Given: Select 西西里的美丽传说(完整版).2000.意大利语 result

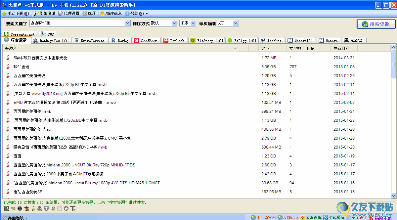Looking at the screenshot, I should tap(72, 138).
